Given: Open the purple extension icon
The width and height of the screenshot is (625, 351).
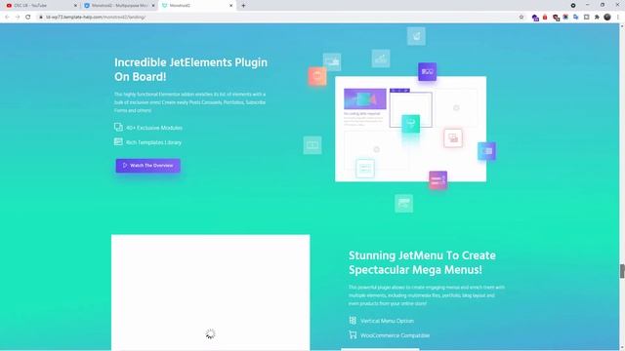Looking at the screenshot, I should point(535,18).
